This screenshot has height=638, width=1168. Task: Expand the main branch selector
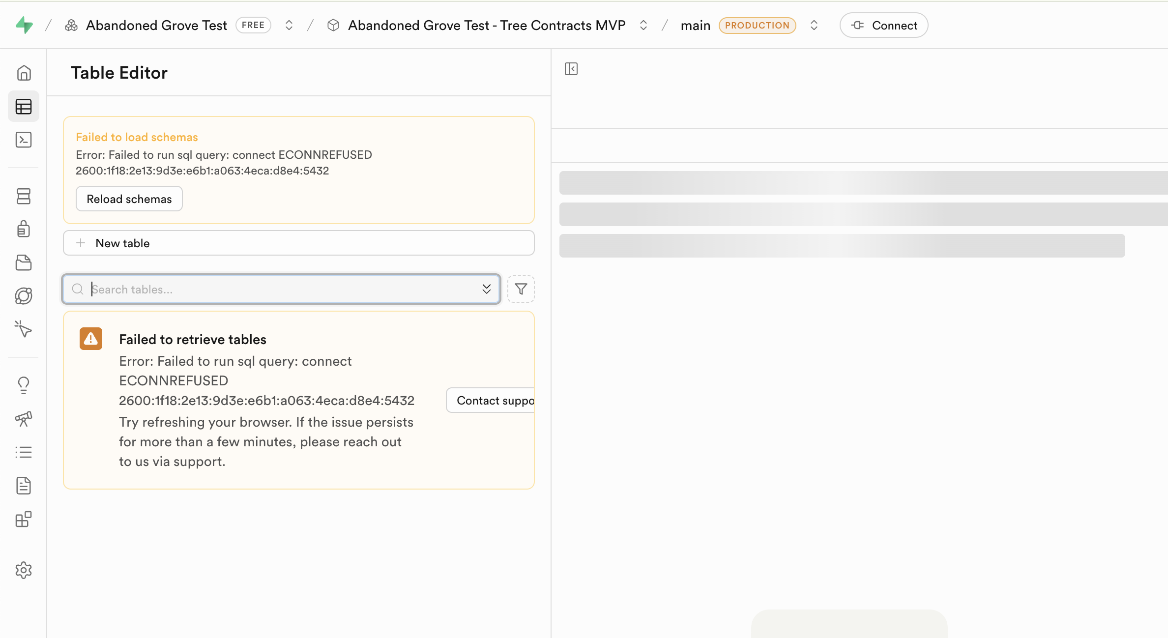click(814, 25)
